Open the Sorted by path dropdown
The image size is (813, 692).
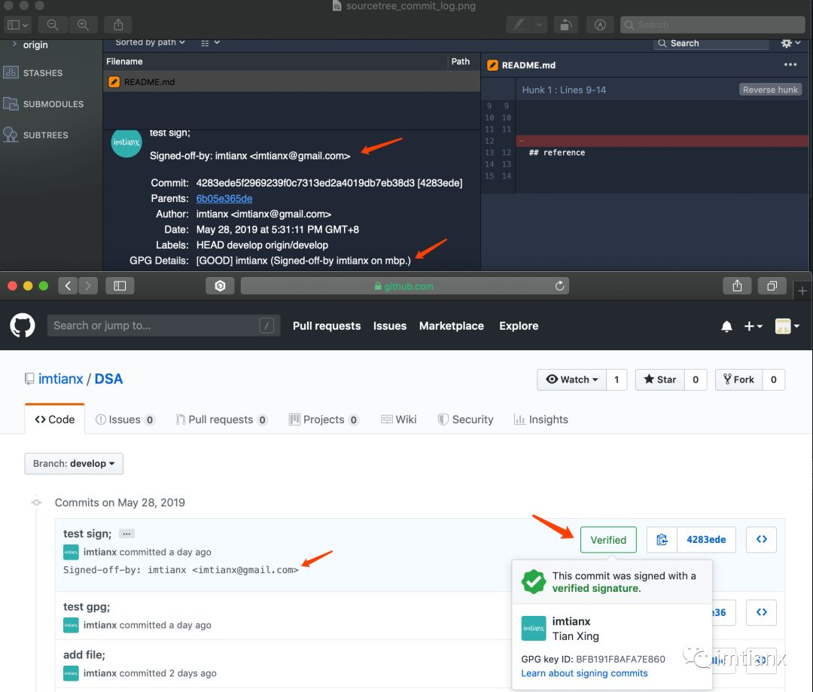coord(150,42)
